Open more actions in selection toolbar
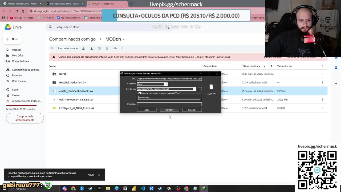Screen dimensions: 341x192 [123, 48]
